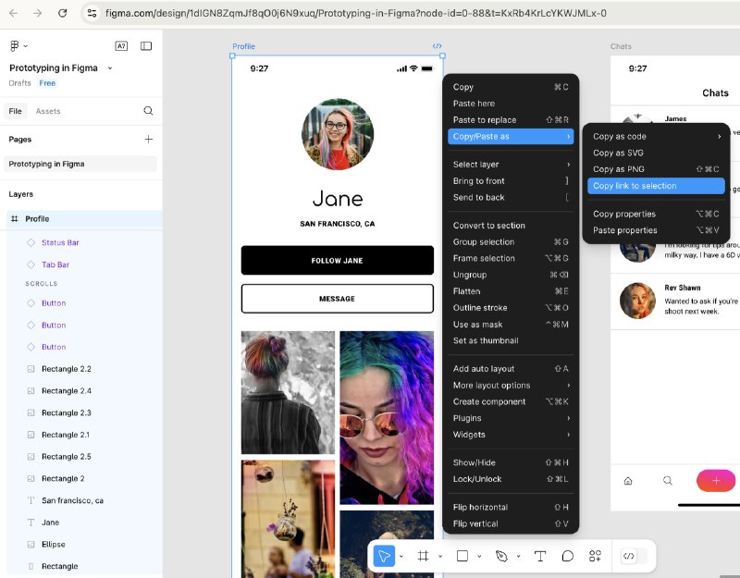
Task: Select the Comment tool
Action: [x=568, y=557]
